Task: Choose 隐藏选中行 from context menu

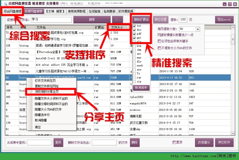Action: [x=51, y=115]
